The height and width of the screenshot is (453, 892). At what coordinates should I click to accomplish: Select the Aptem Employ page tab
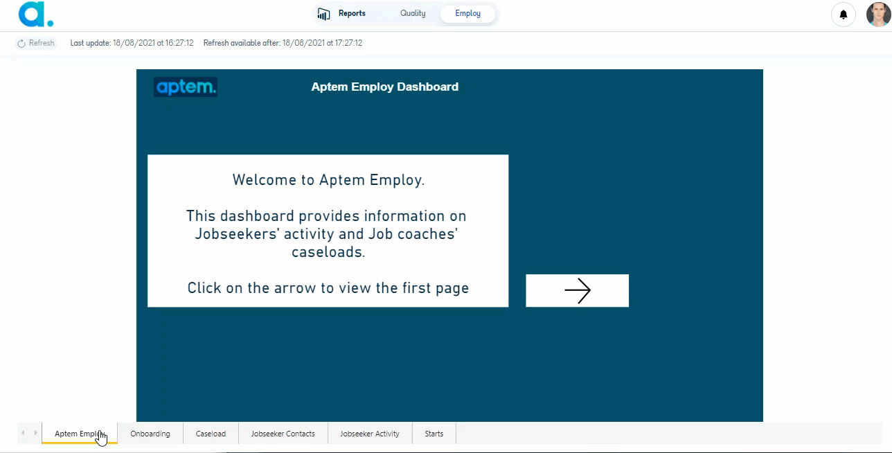(x=80, y=434)
